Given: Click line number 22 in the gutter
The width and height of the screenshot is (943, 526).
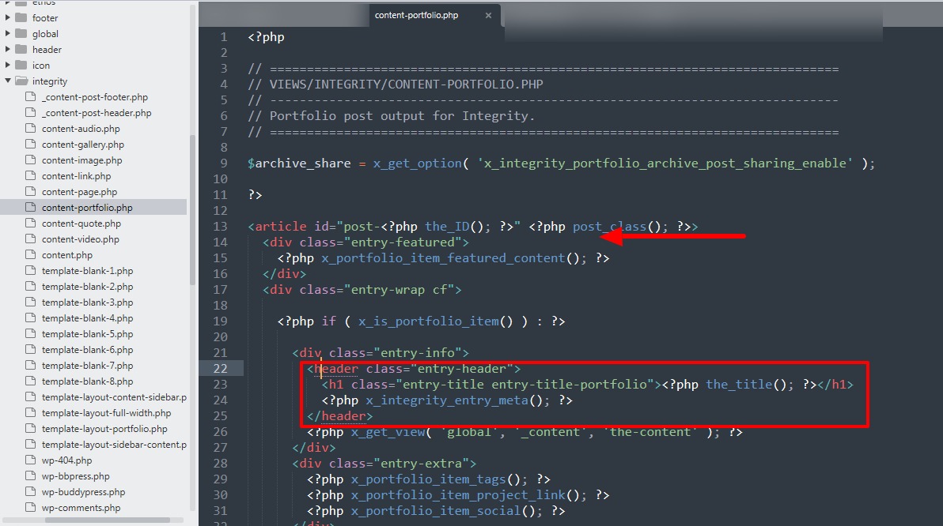Looking at the screenshot, I should [x=220, y=368].
